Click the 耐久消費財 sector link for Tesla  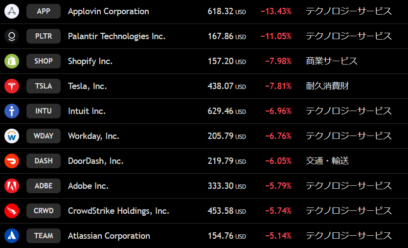[327, 86]
